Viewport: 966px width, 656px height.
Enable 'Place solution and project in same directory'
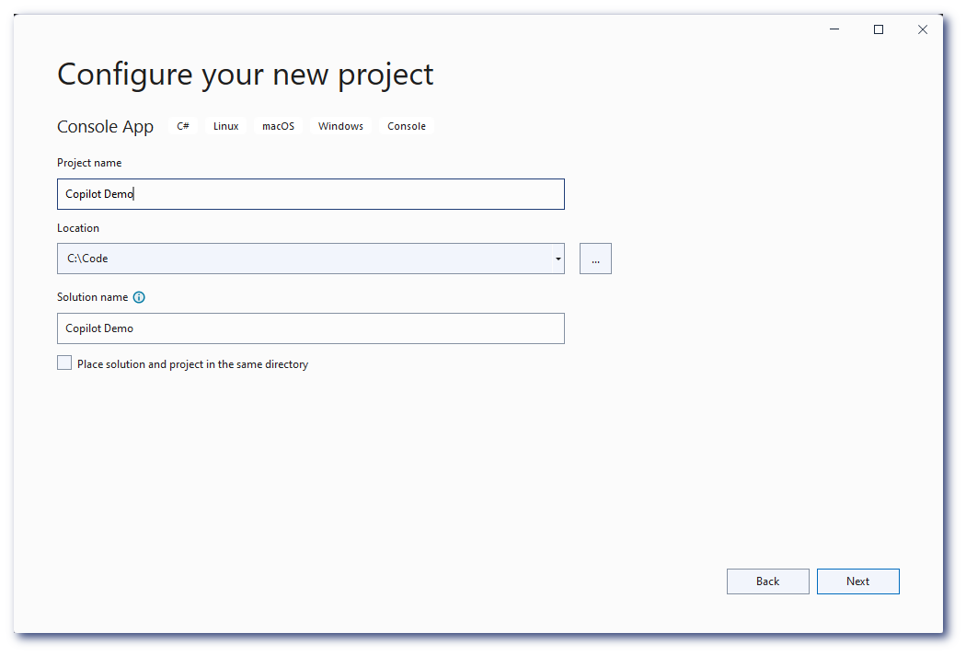coord(64,363)
